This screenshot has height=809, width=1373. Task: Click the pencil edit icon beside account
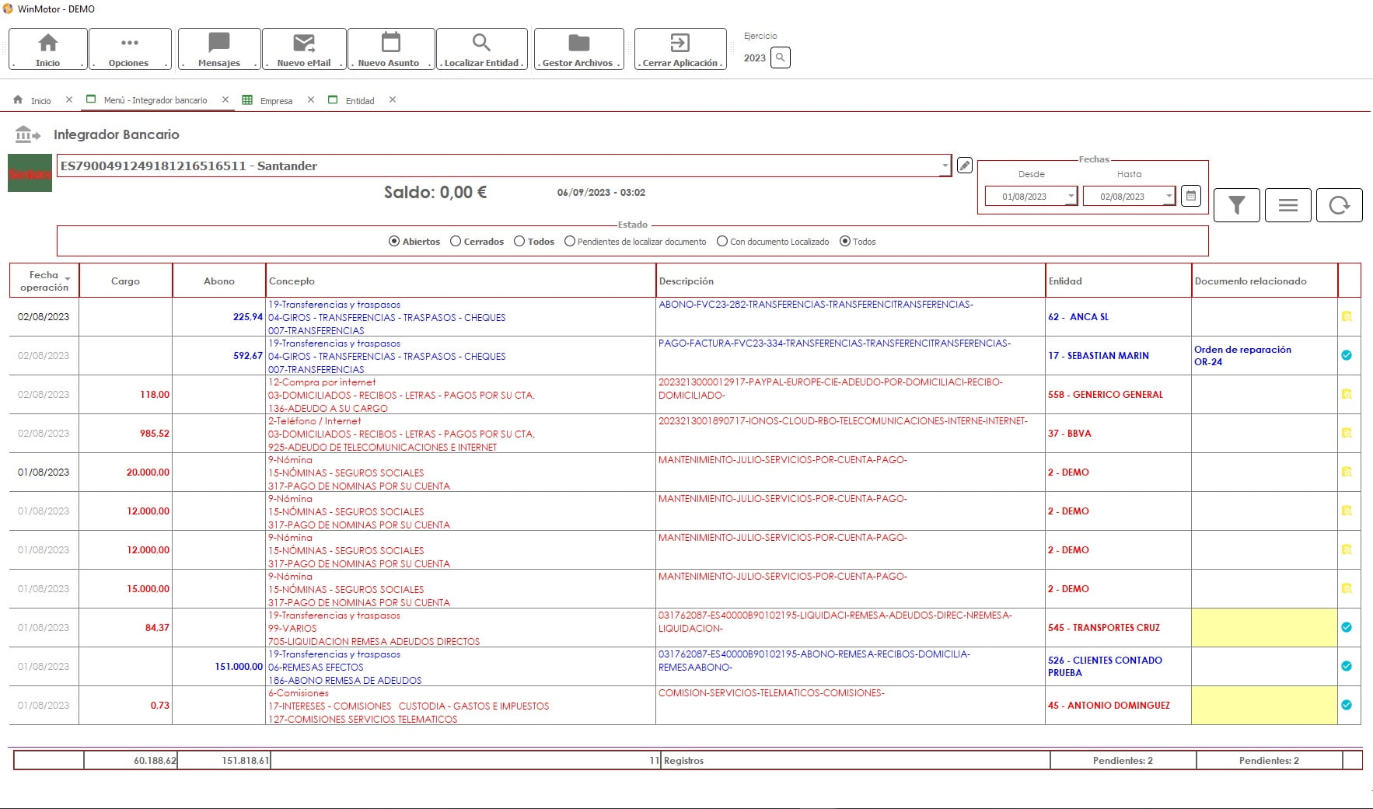pyautogui.click(x=964, y=166)
